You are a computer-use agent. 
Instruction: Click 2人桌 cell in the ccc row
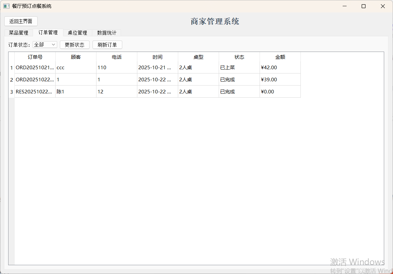(x=198, y=68)
